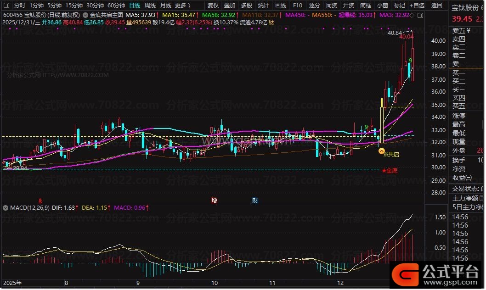Click the main chart indicator circle icon

85,15
